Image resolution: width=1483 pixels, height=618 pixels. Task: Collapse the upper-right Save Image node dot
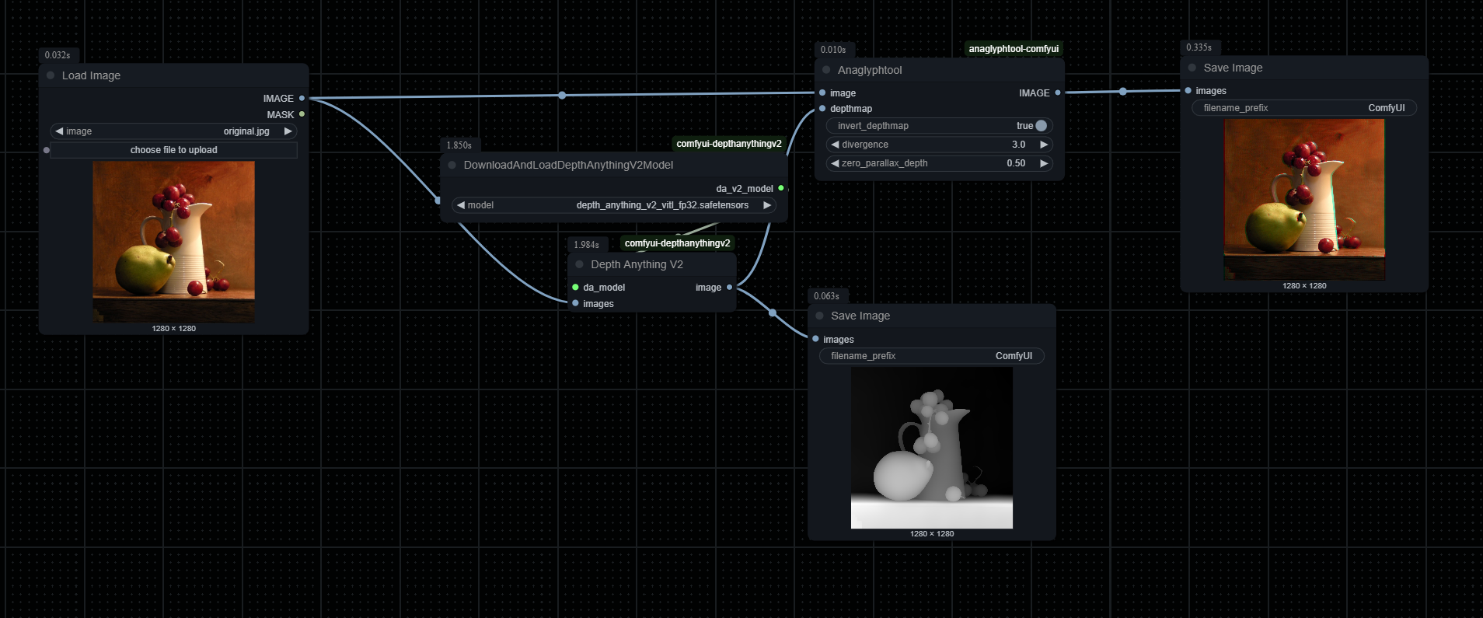[x=1192, y=68]
